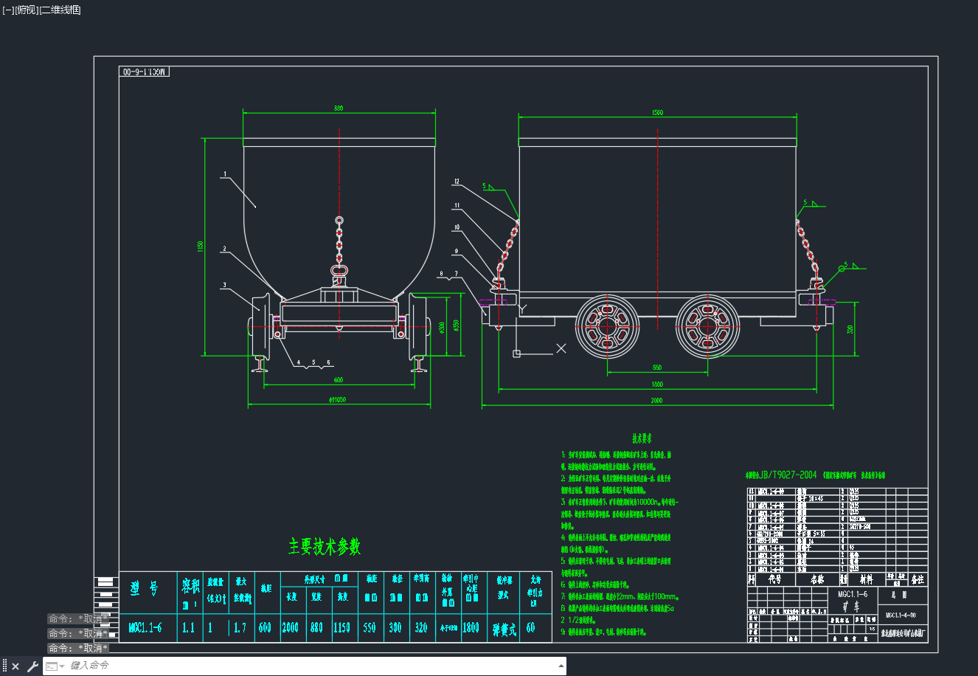Select the 320 height dimension beside the coupler
The height and width of the screenshot is (676, 978).
(850, 329)
